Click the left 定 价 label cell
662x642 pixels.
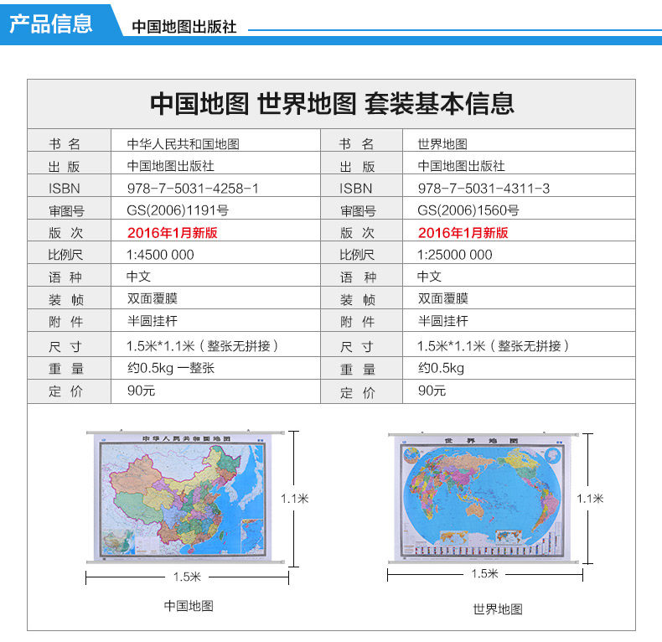click(70, 391)
